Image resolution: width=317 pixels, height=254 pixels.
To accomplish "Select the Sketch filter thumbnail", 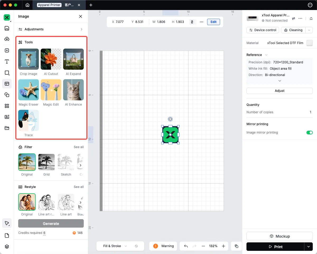I will 66,162.
